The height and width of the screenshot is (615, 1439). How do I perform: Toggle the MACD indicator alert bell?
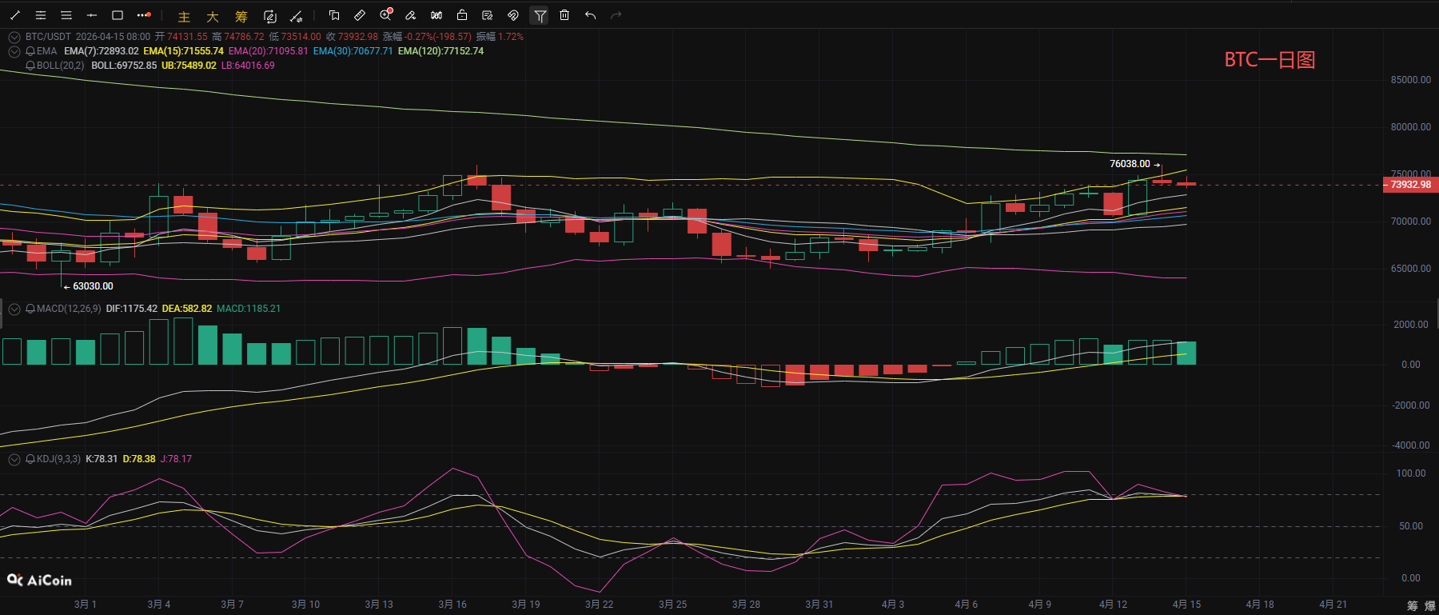(x=30, y=309)
